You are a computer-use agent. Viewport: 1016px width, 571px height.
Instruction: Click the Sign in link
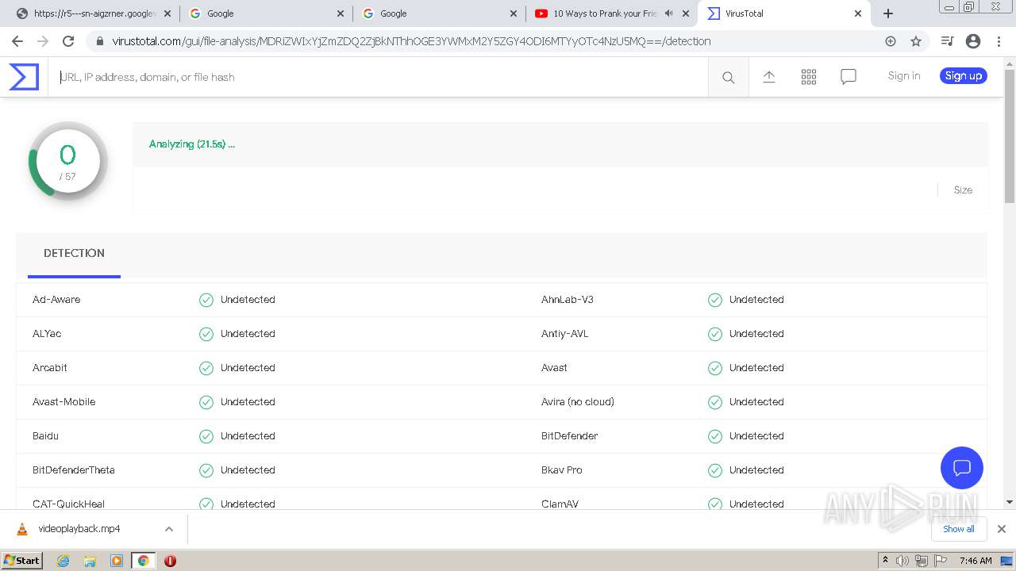[904, 76]
